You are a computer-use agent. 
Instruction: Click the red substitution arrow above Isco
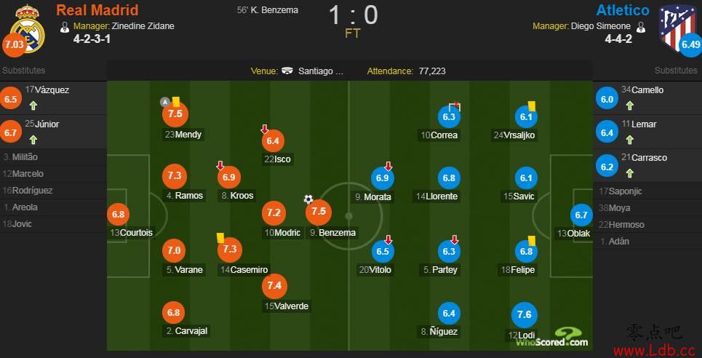point(264,130)
